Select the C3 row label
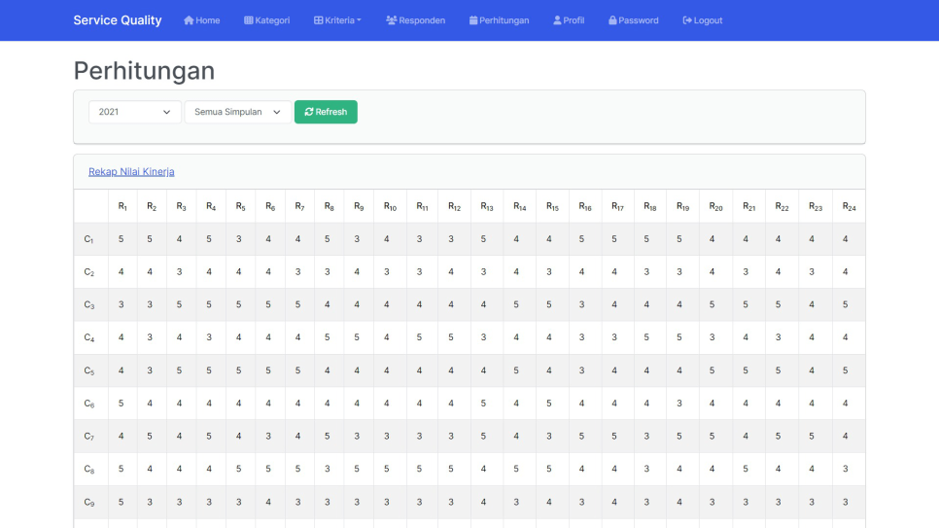 [x=88, y=305]
